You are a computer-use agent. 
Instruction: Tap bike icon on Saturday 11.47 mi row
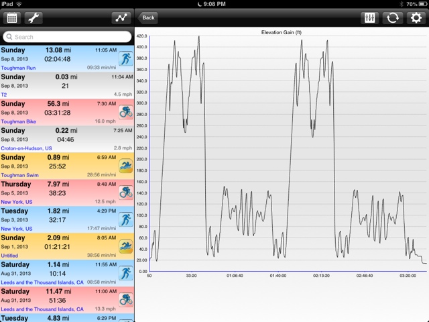tap(126, 300)
